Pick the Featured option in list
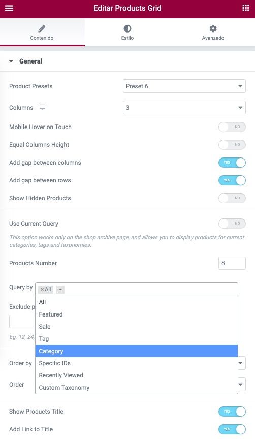This screenshot has width=255, height=442. coord(137,314)
